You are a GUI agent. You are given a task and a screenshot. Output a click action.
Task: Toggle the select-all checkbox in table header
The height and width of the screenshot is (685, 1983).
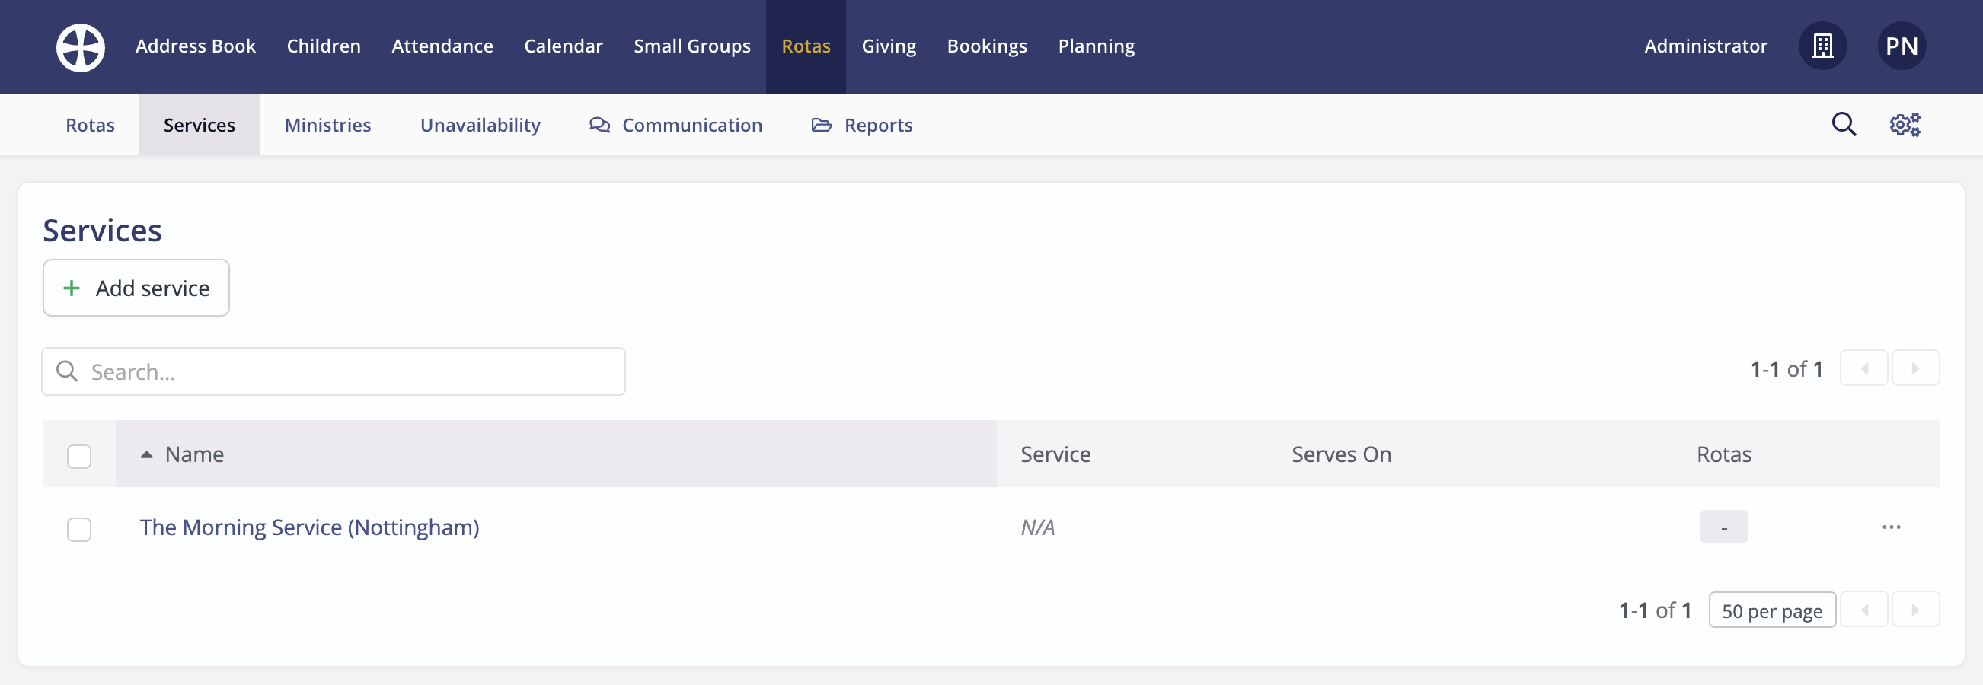pos(79,457)
